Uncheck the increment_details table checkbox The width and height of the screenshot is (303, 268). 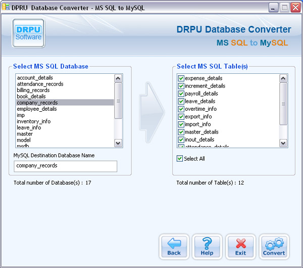coord(181,86)
